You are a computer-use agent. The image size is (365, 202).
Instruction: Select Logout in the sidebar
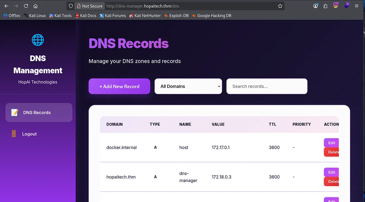pyautogui.click(x=29, y=134)
